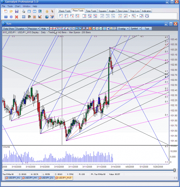Expand the arrow beside the descending fan tool
The width and height of the screenshot is (180, 187).
coord(137,16)
